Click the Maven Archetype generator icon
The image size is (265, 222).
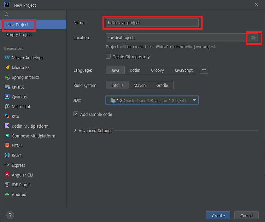pos(7,58)
